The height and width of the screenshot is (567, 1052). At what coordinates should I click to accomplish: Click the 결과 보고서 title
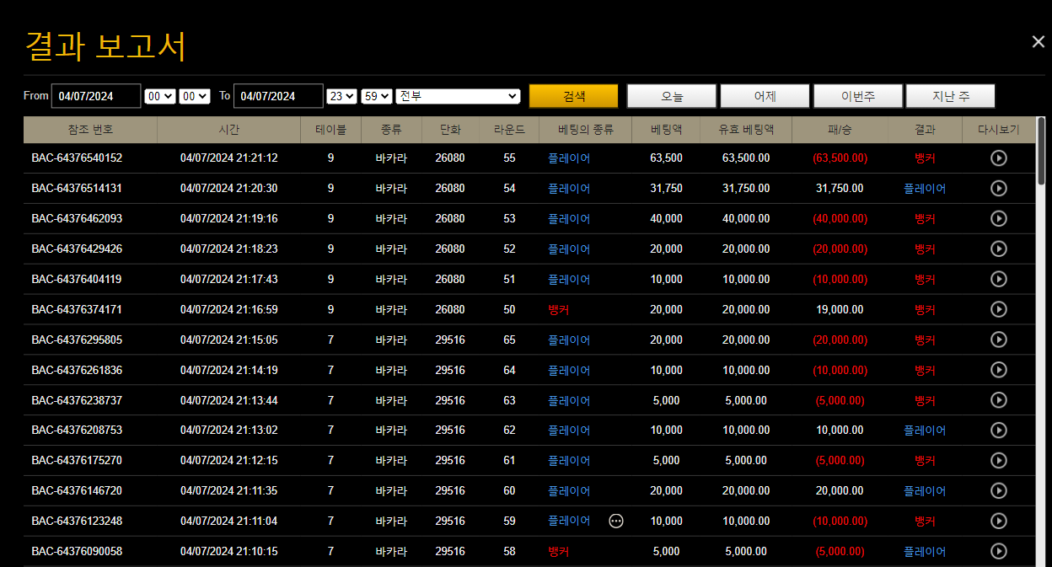coord(105,45)
